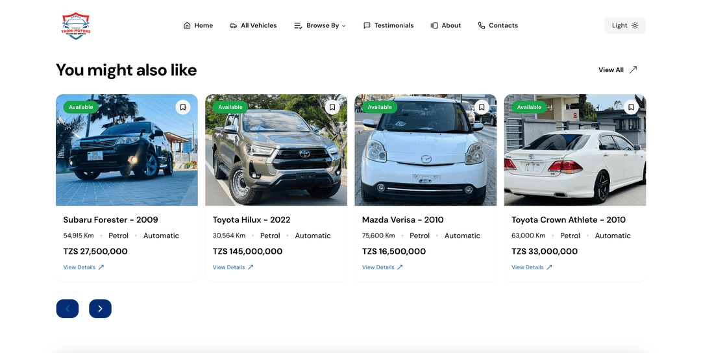
Task: Click the Mazda Verisa - 2010 title
Action: (x=402, y=220)
